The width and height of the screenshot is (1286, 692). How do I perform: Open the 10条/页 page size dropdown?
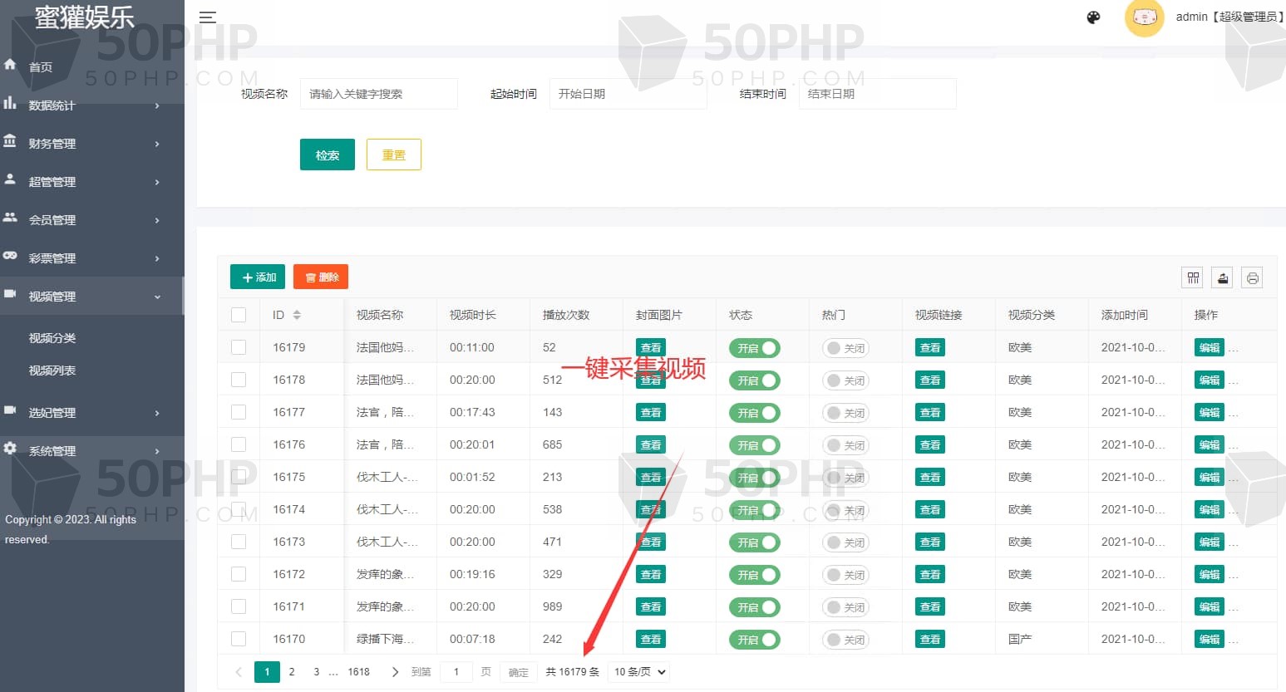(x=639, y=672)
